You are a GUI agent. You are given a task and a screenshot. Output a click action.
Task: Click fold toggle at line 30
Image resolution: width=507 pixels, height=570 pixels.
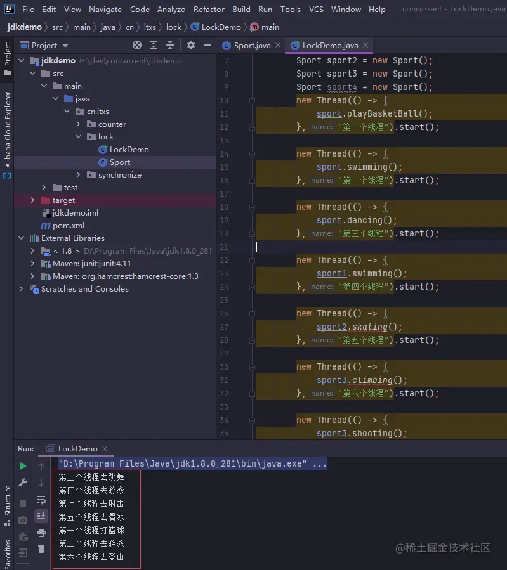252,367
